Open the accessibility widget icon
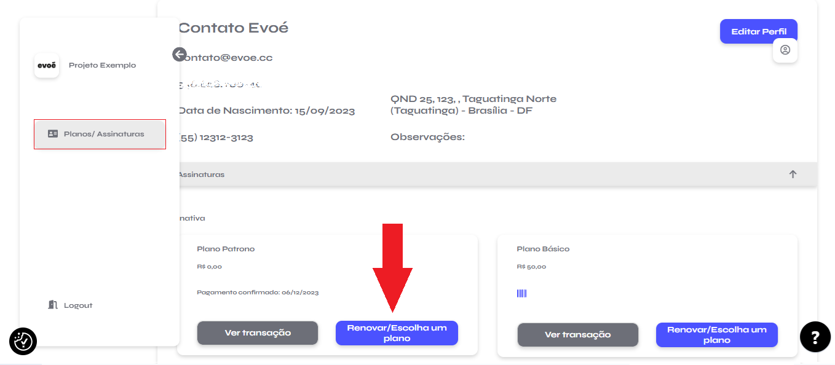835x365 pixels. tap(23, 340)
